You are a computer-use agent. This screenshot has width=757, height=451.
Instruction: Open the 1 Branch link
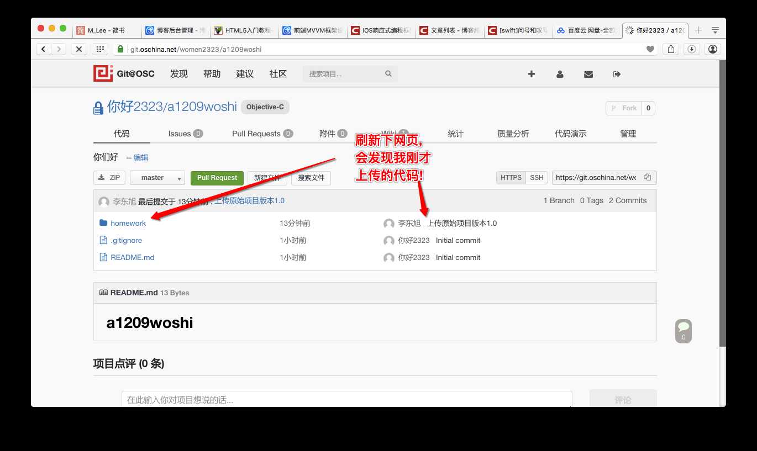(x=559, y=200)
